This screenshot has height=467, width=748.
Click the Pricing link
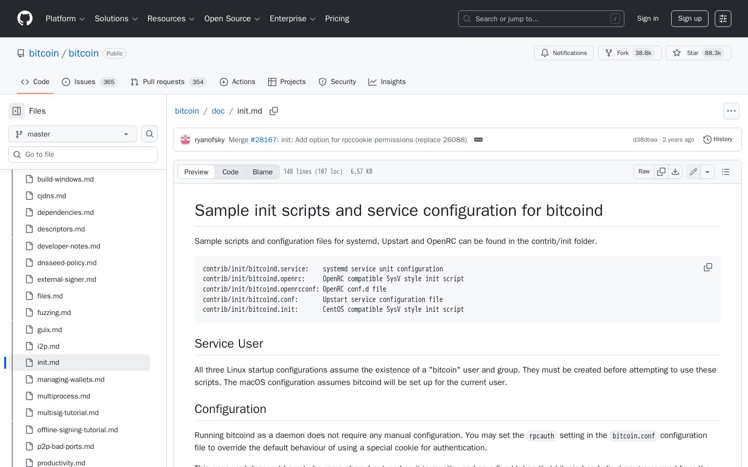point(337,19)
